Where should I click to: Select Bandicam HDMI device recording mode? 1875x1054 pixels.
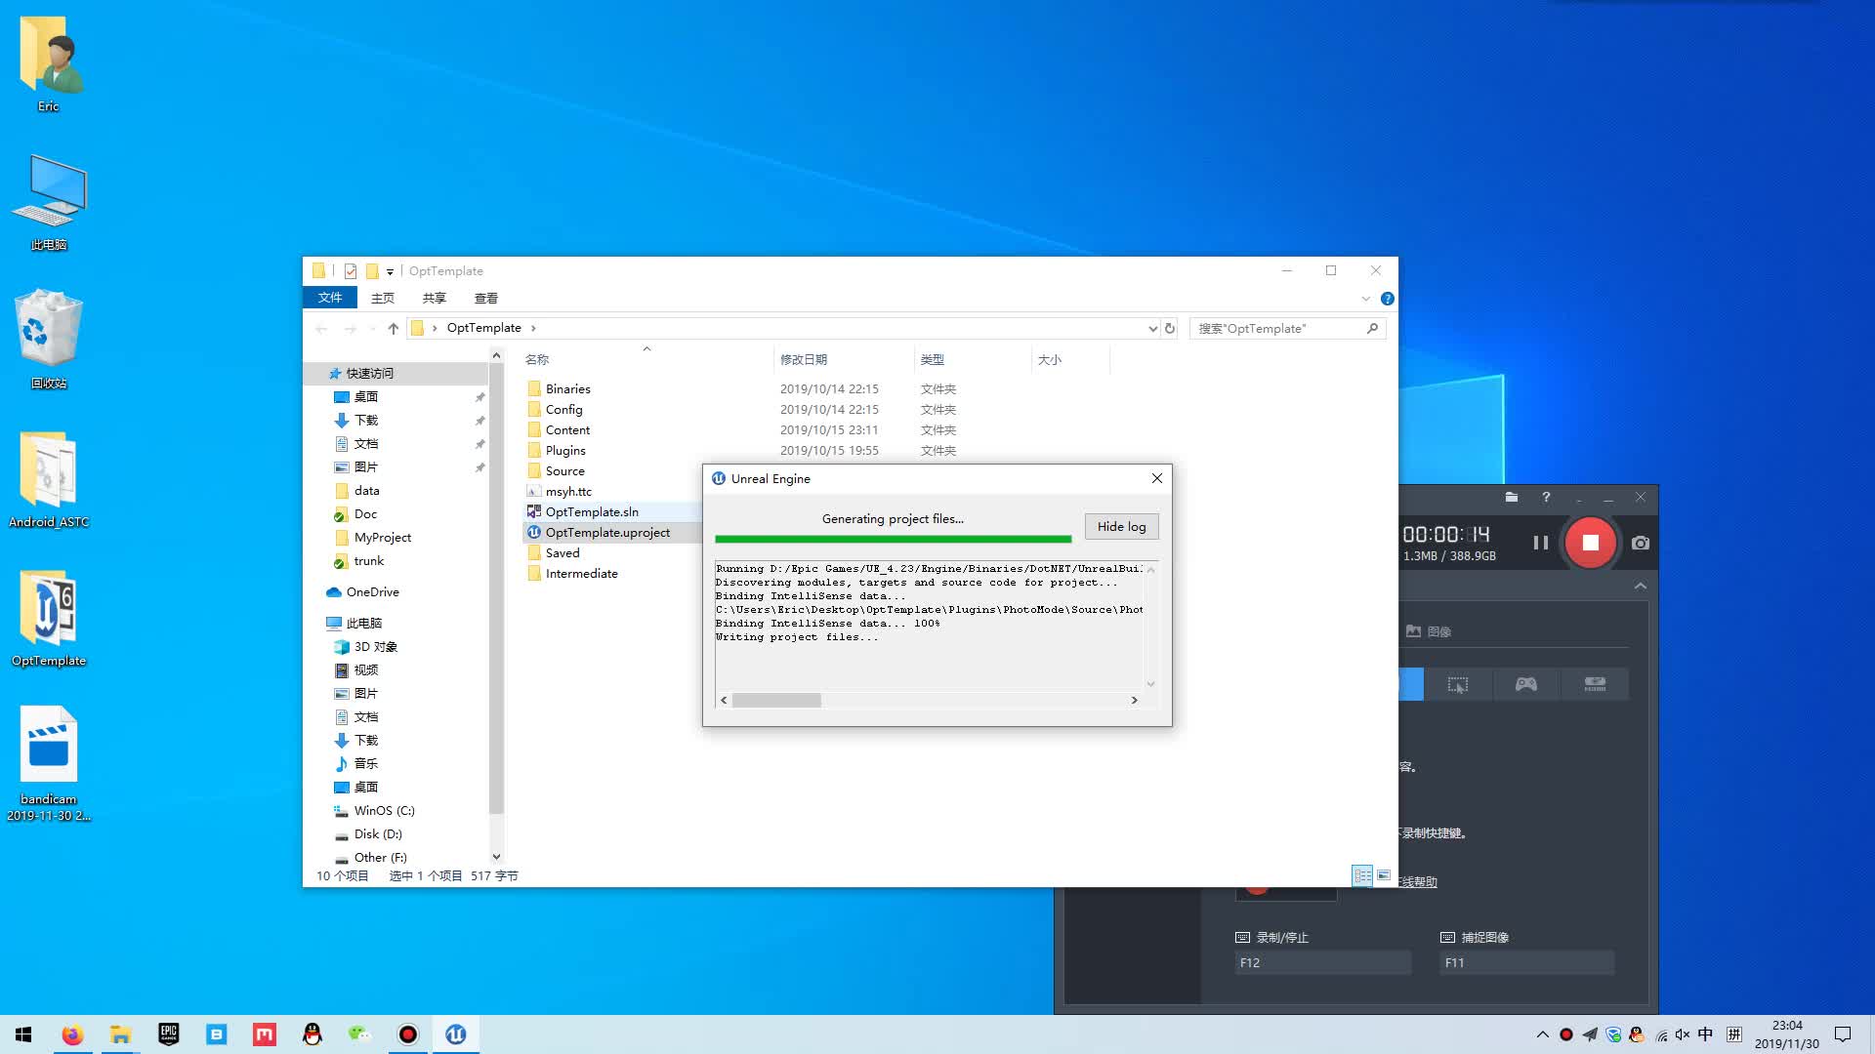pyautogui.click(x=1595, y=684)
